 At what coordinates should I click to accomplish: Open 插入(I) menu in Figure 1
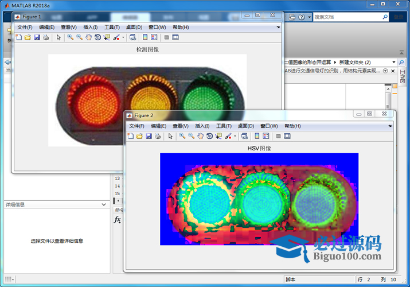click(x=91, y=27)
